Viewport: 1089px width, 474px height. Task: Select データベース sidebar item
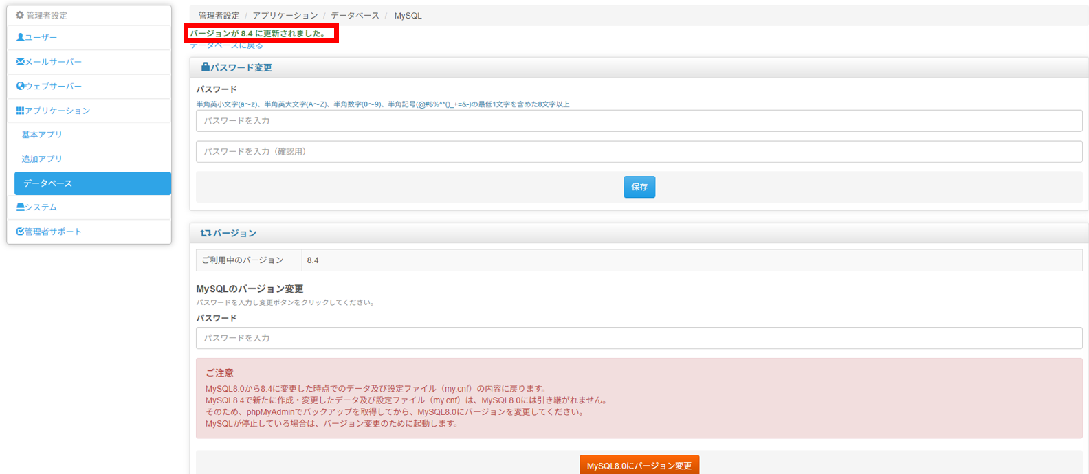tap(92, 183)
